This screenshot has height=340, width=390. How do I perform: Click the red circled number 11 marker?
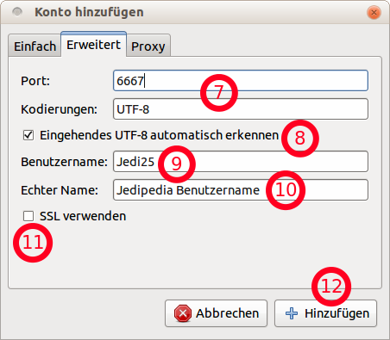pos(33,243)
